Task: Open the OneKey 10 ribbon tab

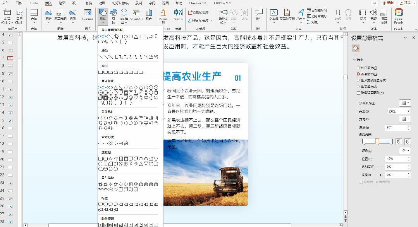Action: coord(198,3)
